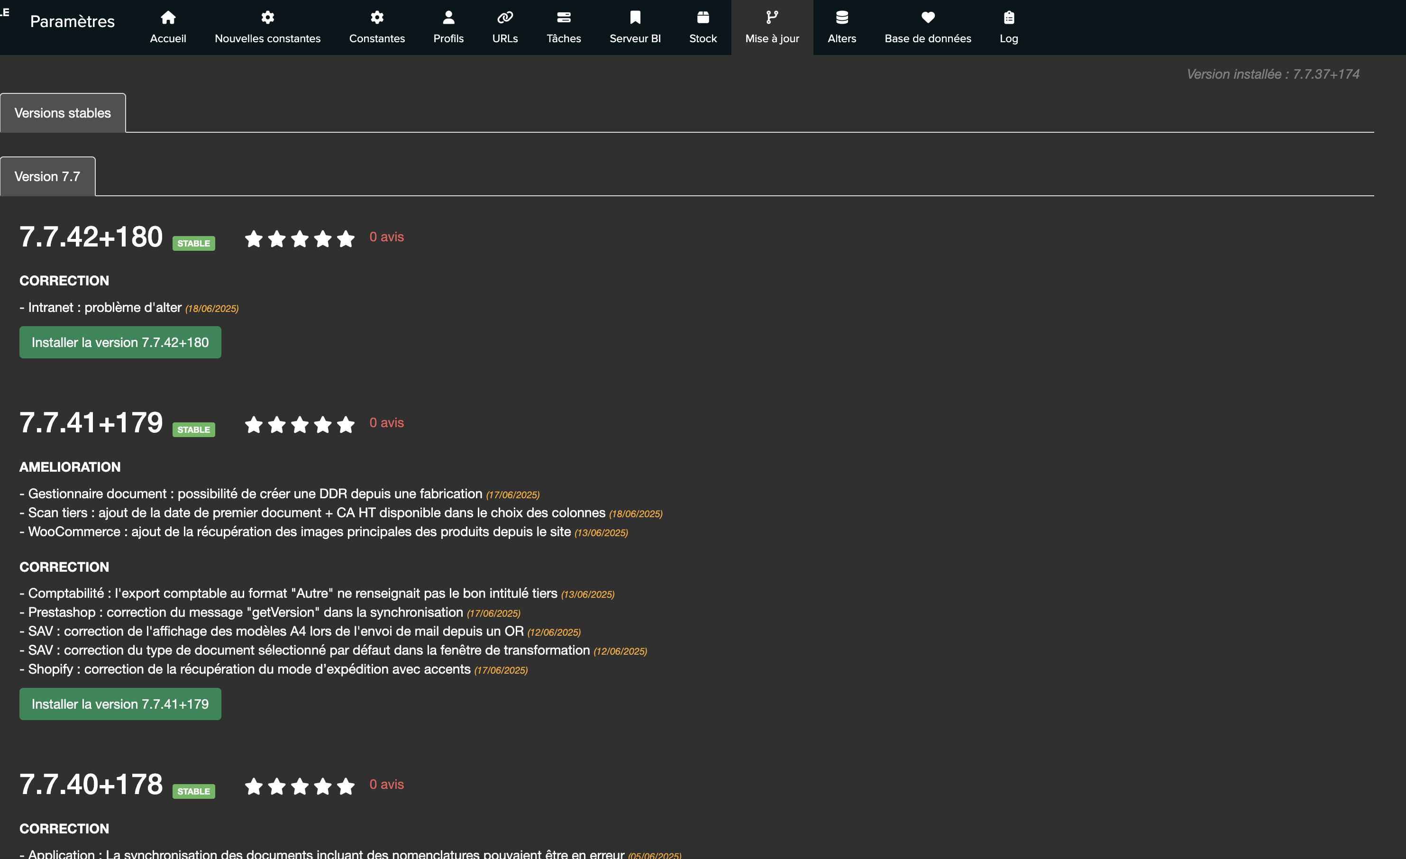This screenshot has width=1406, height=859.
Task: Install version 7.7.42+180
Action: click(120, 342)
